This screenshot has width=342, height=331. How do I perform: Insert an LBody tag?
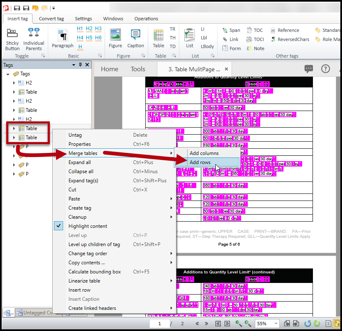tap(207, 46)
